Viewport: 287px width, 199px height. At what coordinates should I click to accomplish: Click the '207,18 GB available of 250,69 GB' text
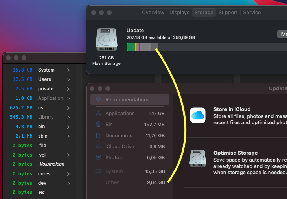(x=161, y=37)
